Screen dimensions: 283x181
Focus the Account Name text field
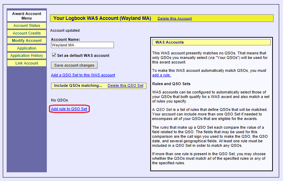click(x=82, y=45)
